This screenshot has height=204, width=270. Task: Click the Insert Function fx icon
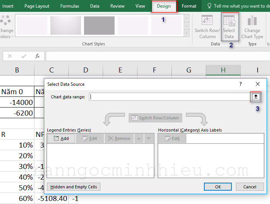(x=37, y=56)
